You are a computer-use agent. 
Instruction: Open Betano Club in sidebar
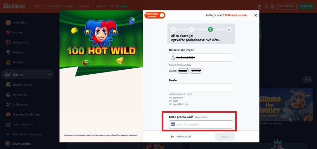coord(21,43)
